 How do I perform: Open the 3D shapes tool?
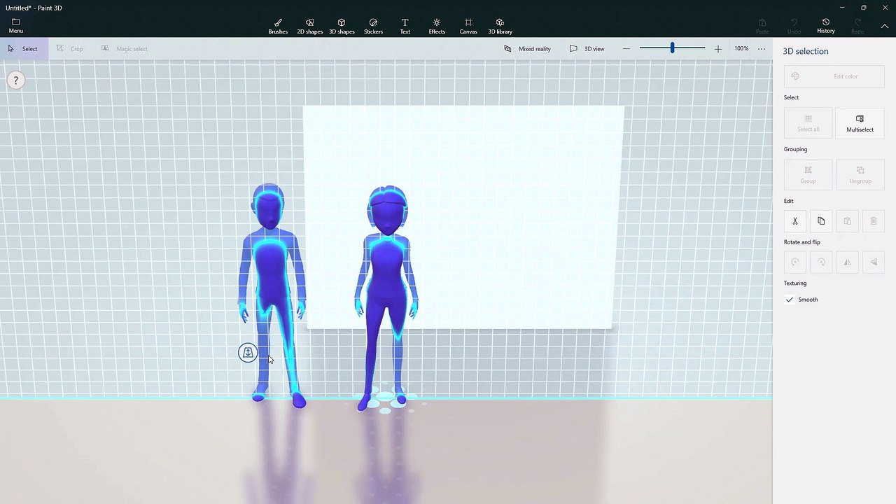click(x=342, y=26)
